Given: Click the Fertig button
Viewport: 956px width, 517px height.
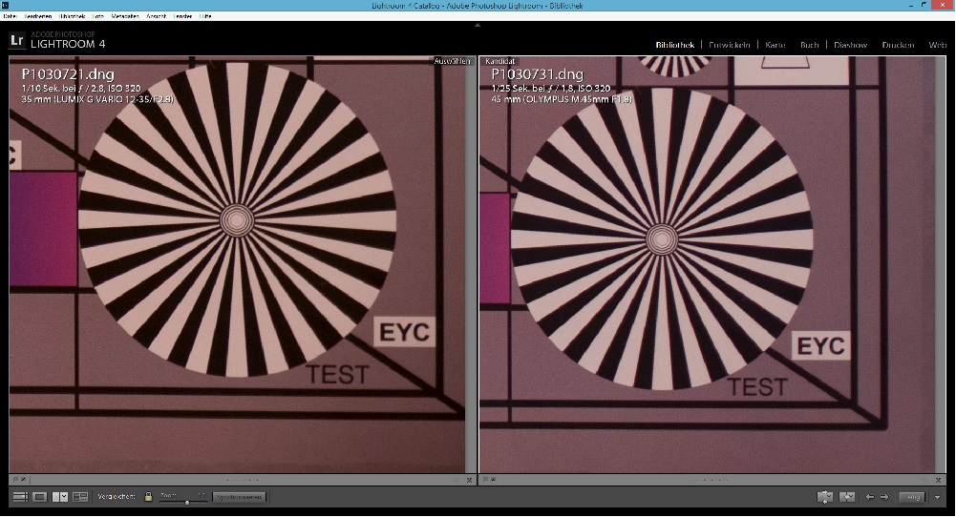Looking at the screenshot, I should pyautogui.click(x=913, y=497).
